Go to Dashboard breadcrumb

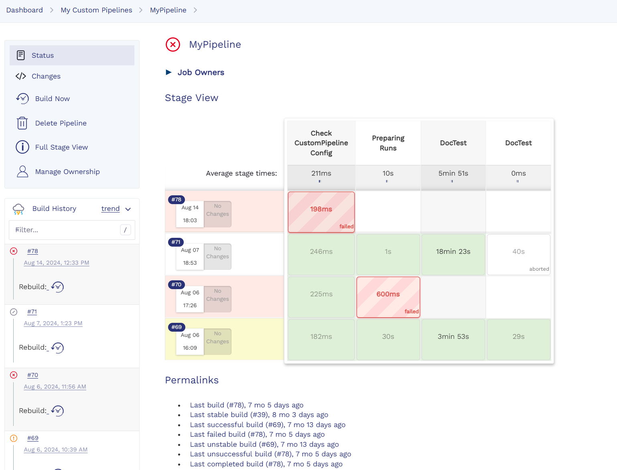point(24,10)
